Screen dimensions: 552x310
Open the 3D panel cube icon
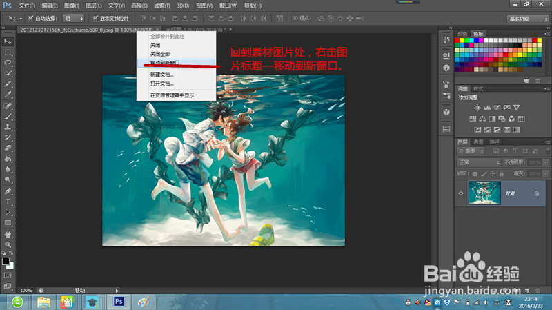pos(446,112)
